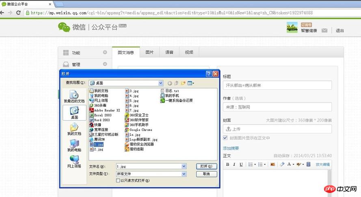Select 360安全卫士 shortcut in file list
Screen dimensions: 361x197
137,115
